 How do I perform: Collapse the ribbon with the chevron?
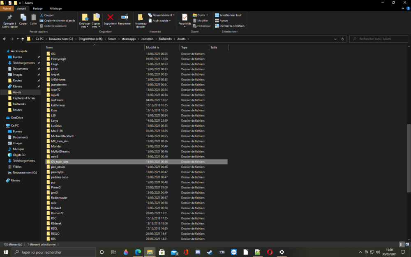pos(403,9)
